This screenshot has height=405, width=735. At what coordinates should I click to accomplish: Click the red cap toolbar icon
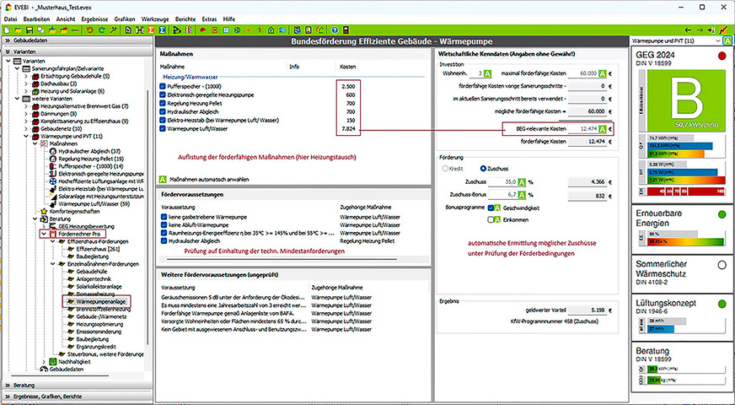click(203, 30)
